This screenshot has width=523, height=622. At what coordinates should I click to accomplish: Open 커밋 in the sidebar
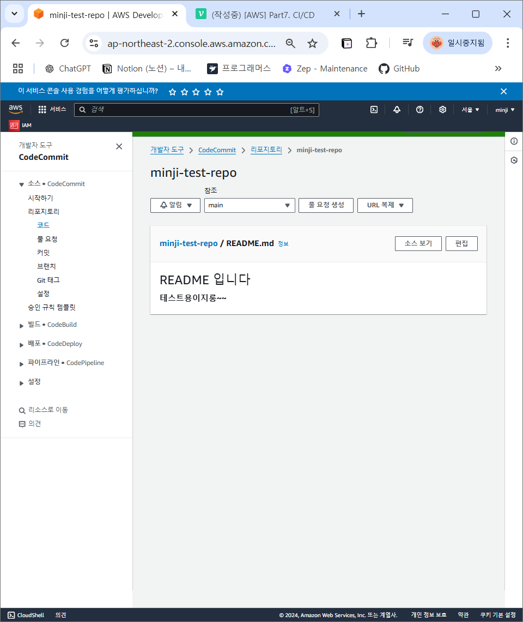click(x=43, y=253)
